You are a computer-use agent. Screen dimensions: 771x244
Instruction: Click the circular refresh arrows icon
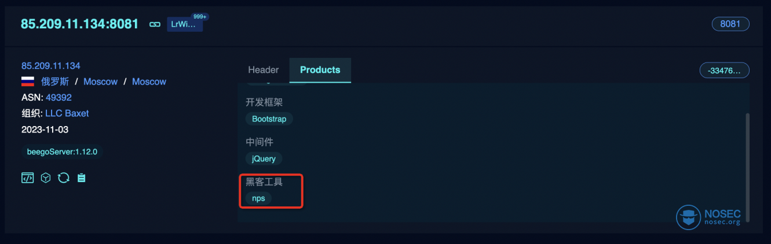point(63,178)
